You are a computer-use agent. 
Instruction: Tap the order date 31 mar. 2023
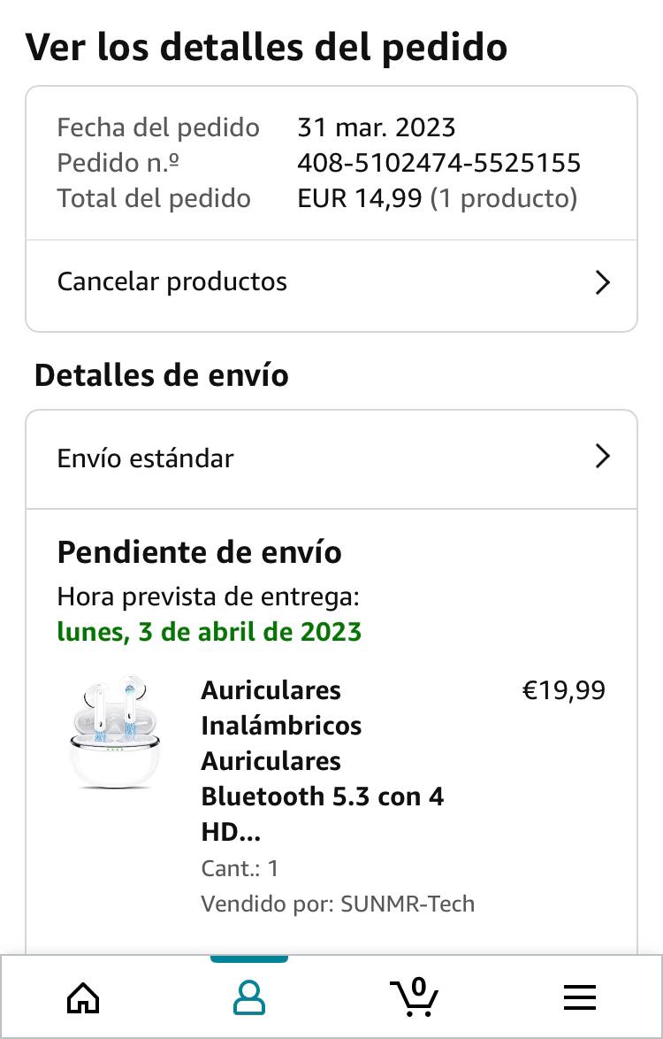376,127
